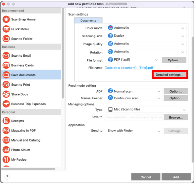Expand the Image quality dropdown
The image size is (195, 184).
tap(145, 44)
